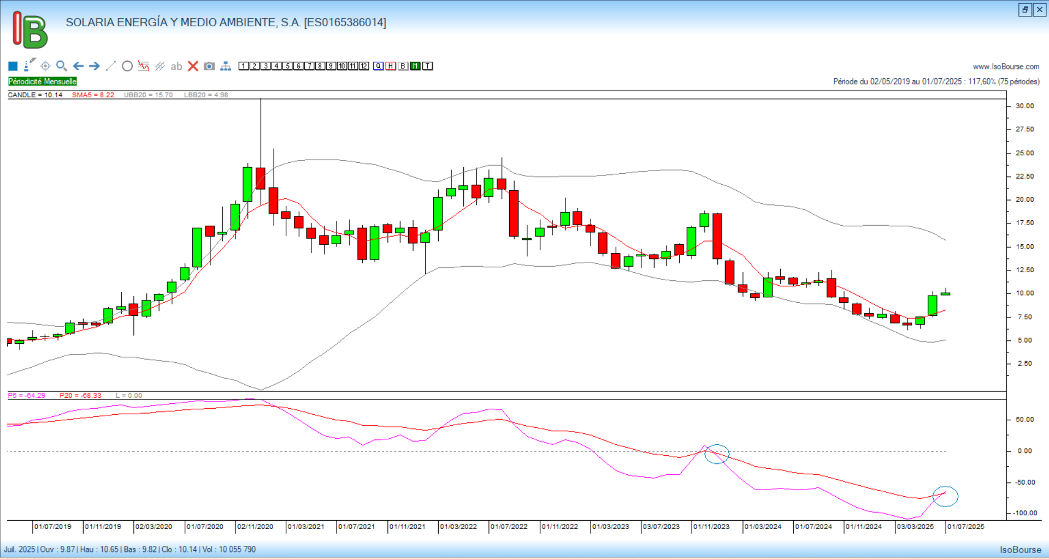The image size is (1049, 559).
Task: Click the -100.00 oscillator axis label
Action: coord(1025,513)
